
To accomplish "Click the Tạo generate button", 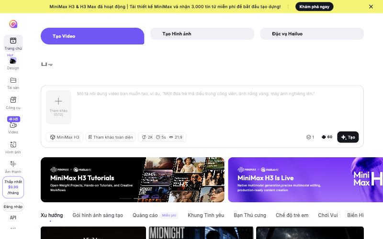I will [x=348, y=137].
